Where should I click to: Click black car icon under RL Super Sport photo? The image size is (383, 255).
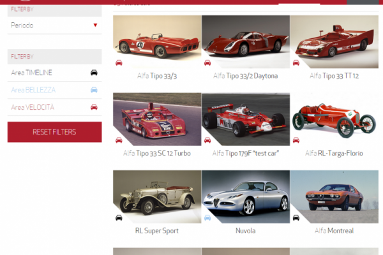point(119,217)
